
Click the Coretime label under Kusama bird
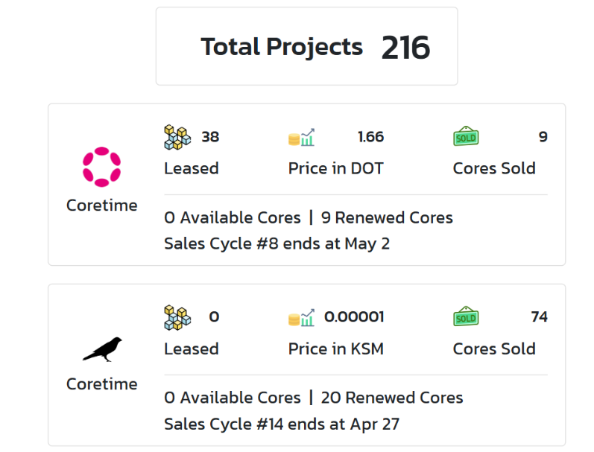pos(102,384)
